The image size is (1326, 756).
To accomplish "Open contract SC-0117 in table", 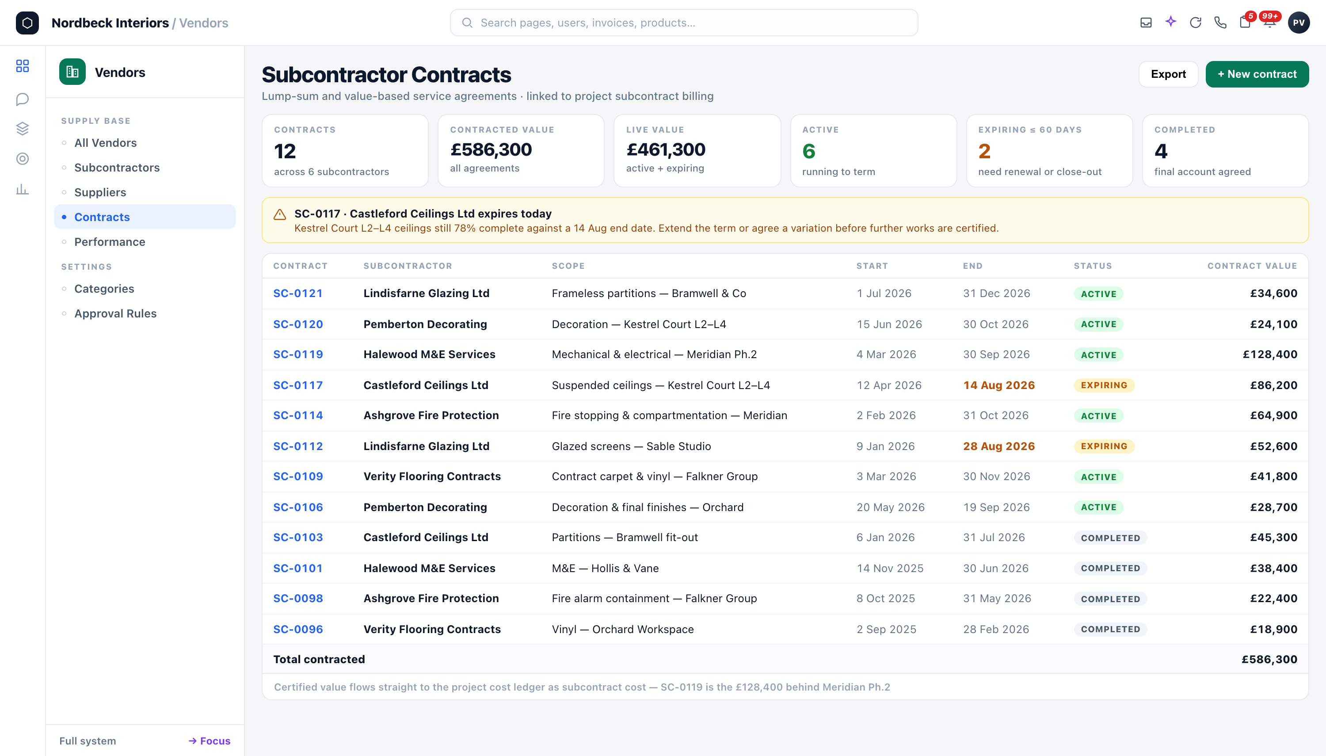I will click(x=298, y=385).
